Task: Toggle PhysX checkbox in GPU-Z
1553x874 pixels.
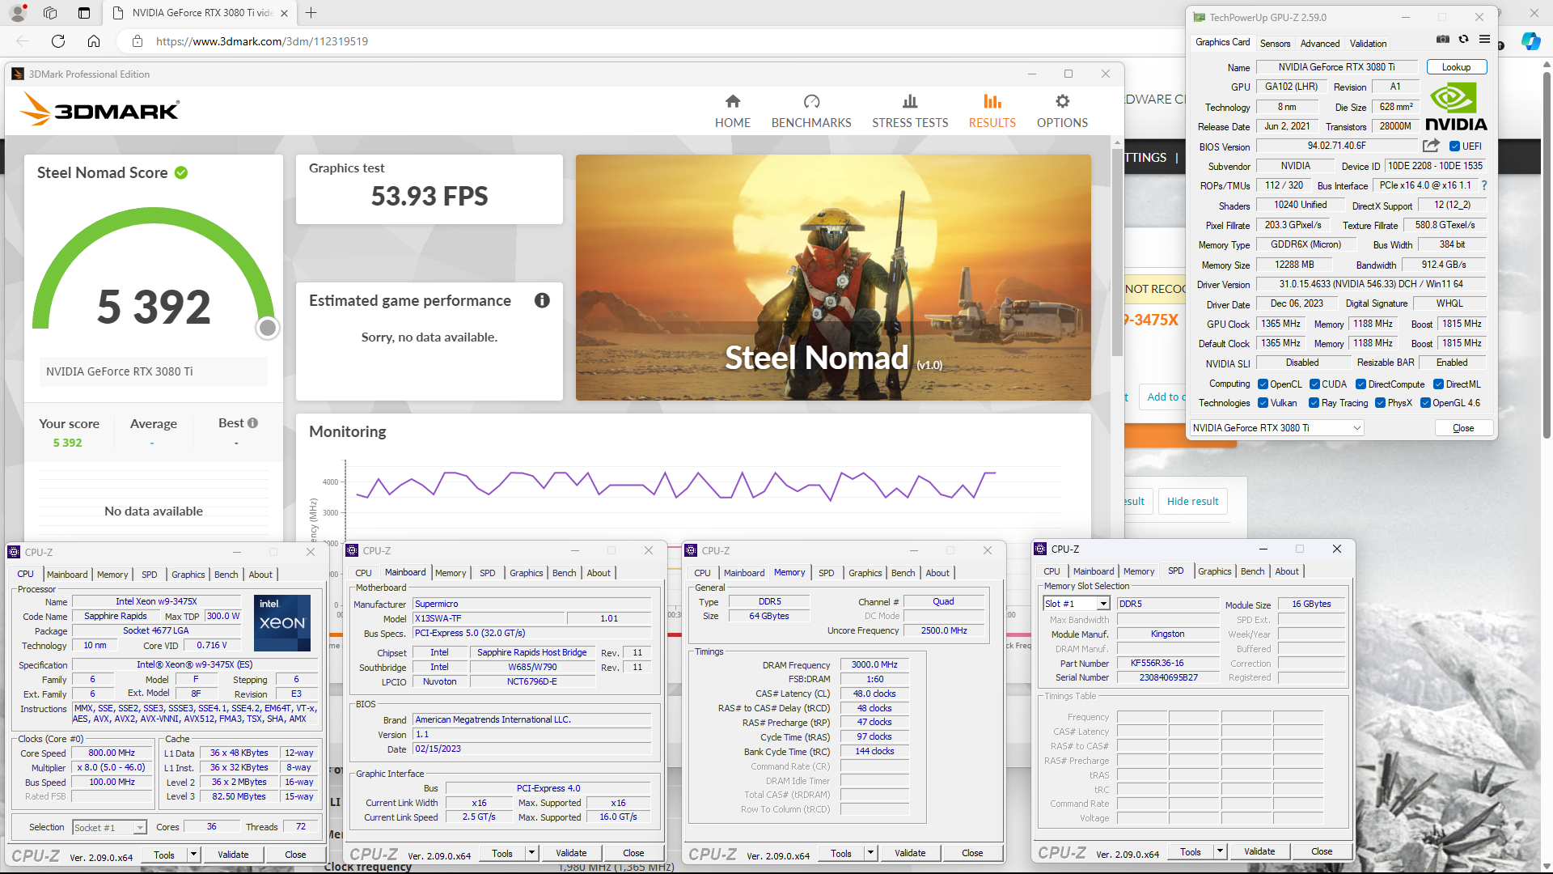Action: tap(1380, 403)
